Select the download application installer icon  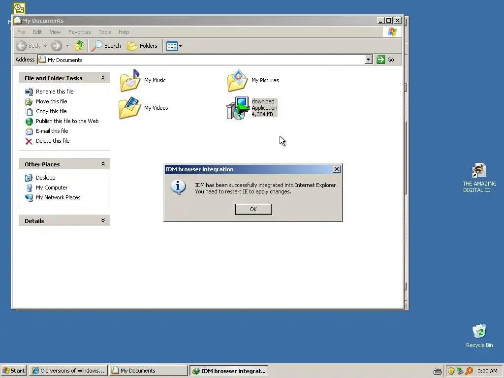[238, 108]
